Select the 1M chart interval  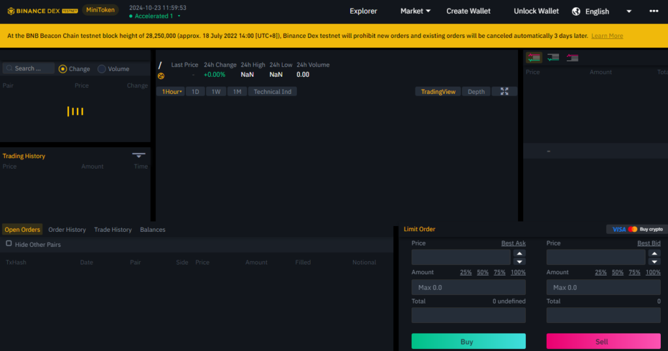click(237, 91)
